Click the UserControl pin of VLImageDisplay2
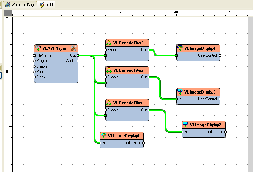This screenshot has width=253, height=172. point(226,132)
